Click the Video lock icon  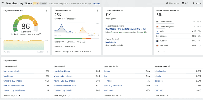point(80,52)
